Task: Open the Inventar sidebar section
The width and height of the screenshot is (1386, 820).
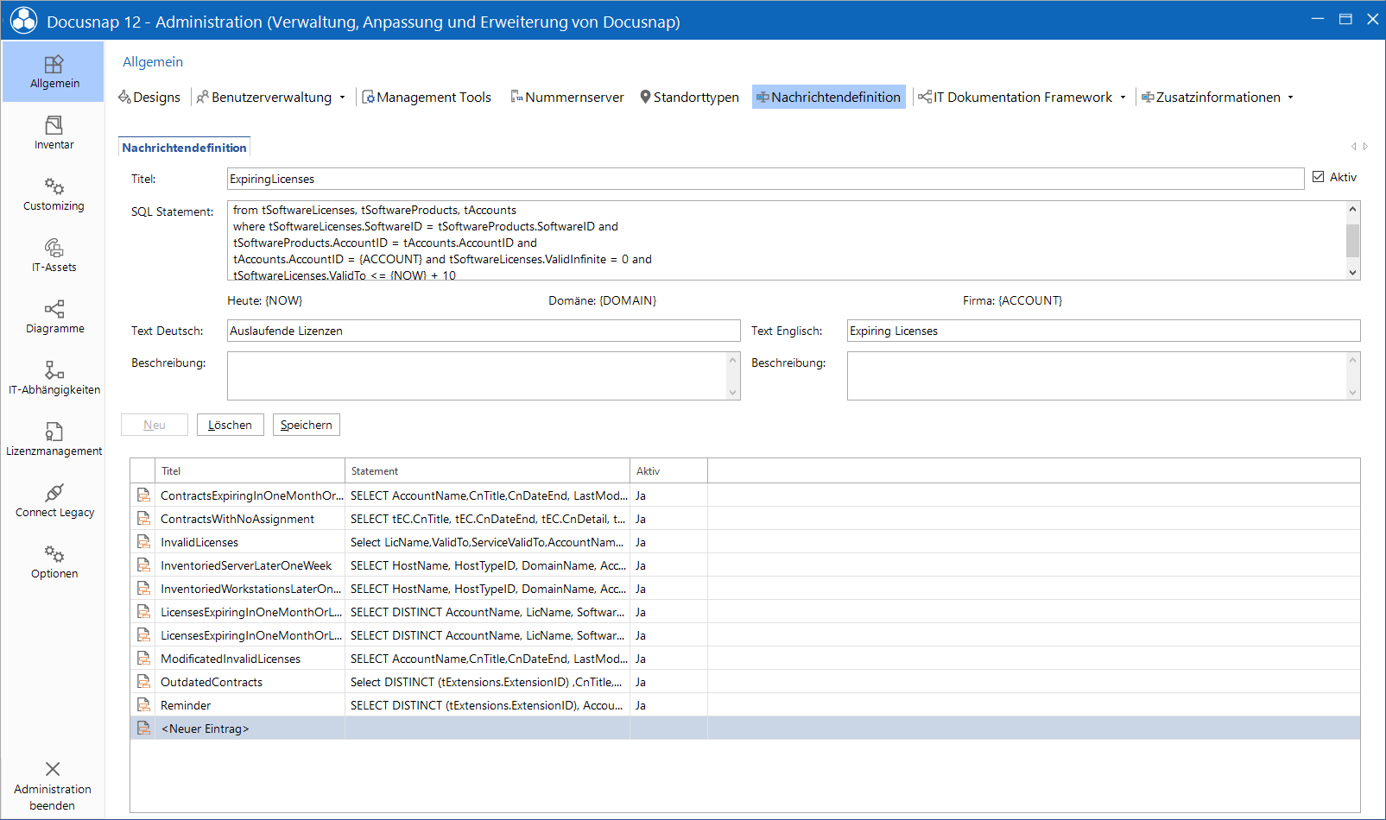Action: [x=54, y=133]
